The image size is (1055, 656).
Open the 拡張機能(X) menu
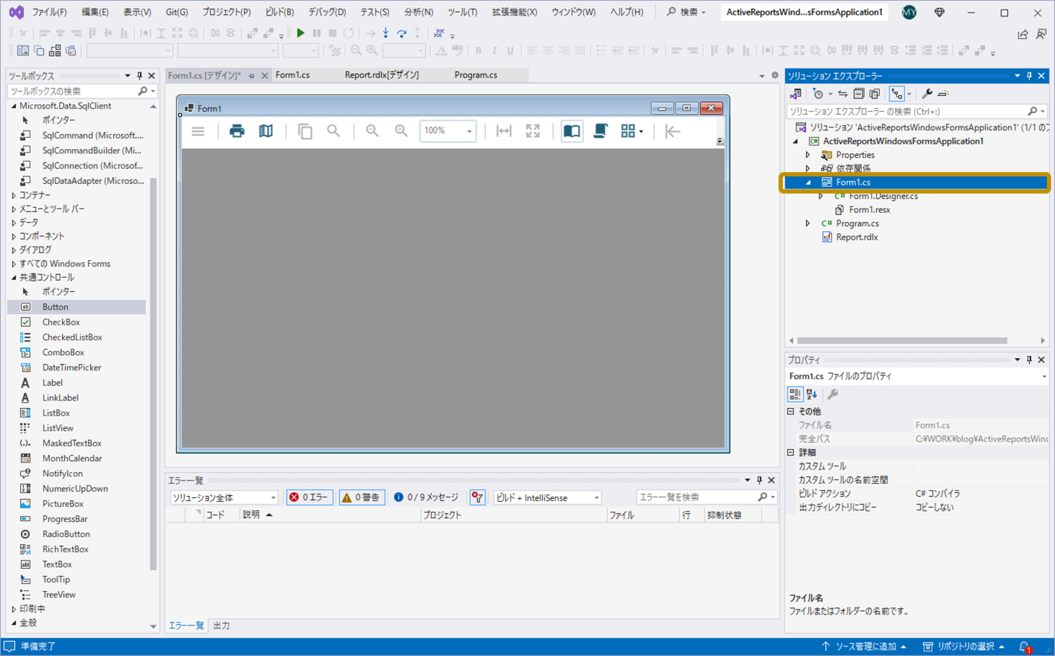coord(514,12)
